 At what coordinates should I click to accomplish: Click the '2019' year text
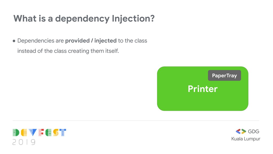(24, 142)
